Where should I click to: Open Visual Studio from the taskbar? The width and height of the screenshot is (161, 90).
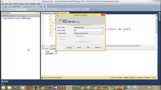click(x=56, y=88)
